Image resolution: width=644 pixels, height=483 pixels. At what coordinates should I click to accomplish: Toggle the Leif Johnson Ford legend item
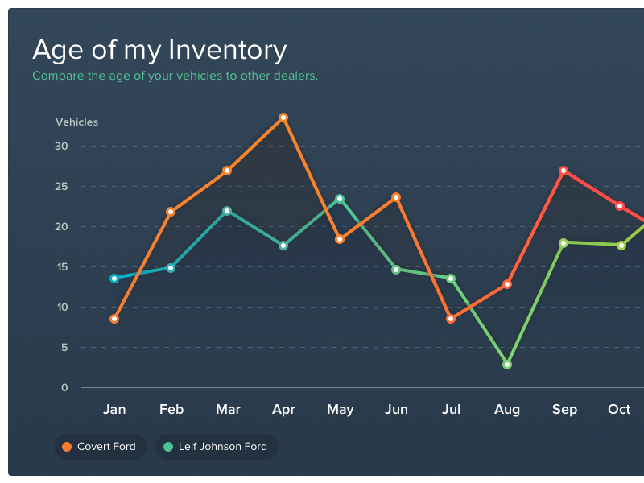[216, 447]
